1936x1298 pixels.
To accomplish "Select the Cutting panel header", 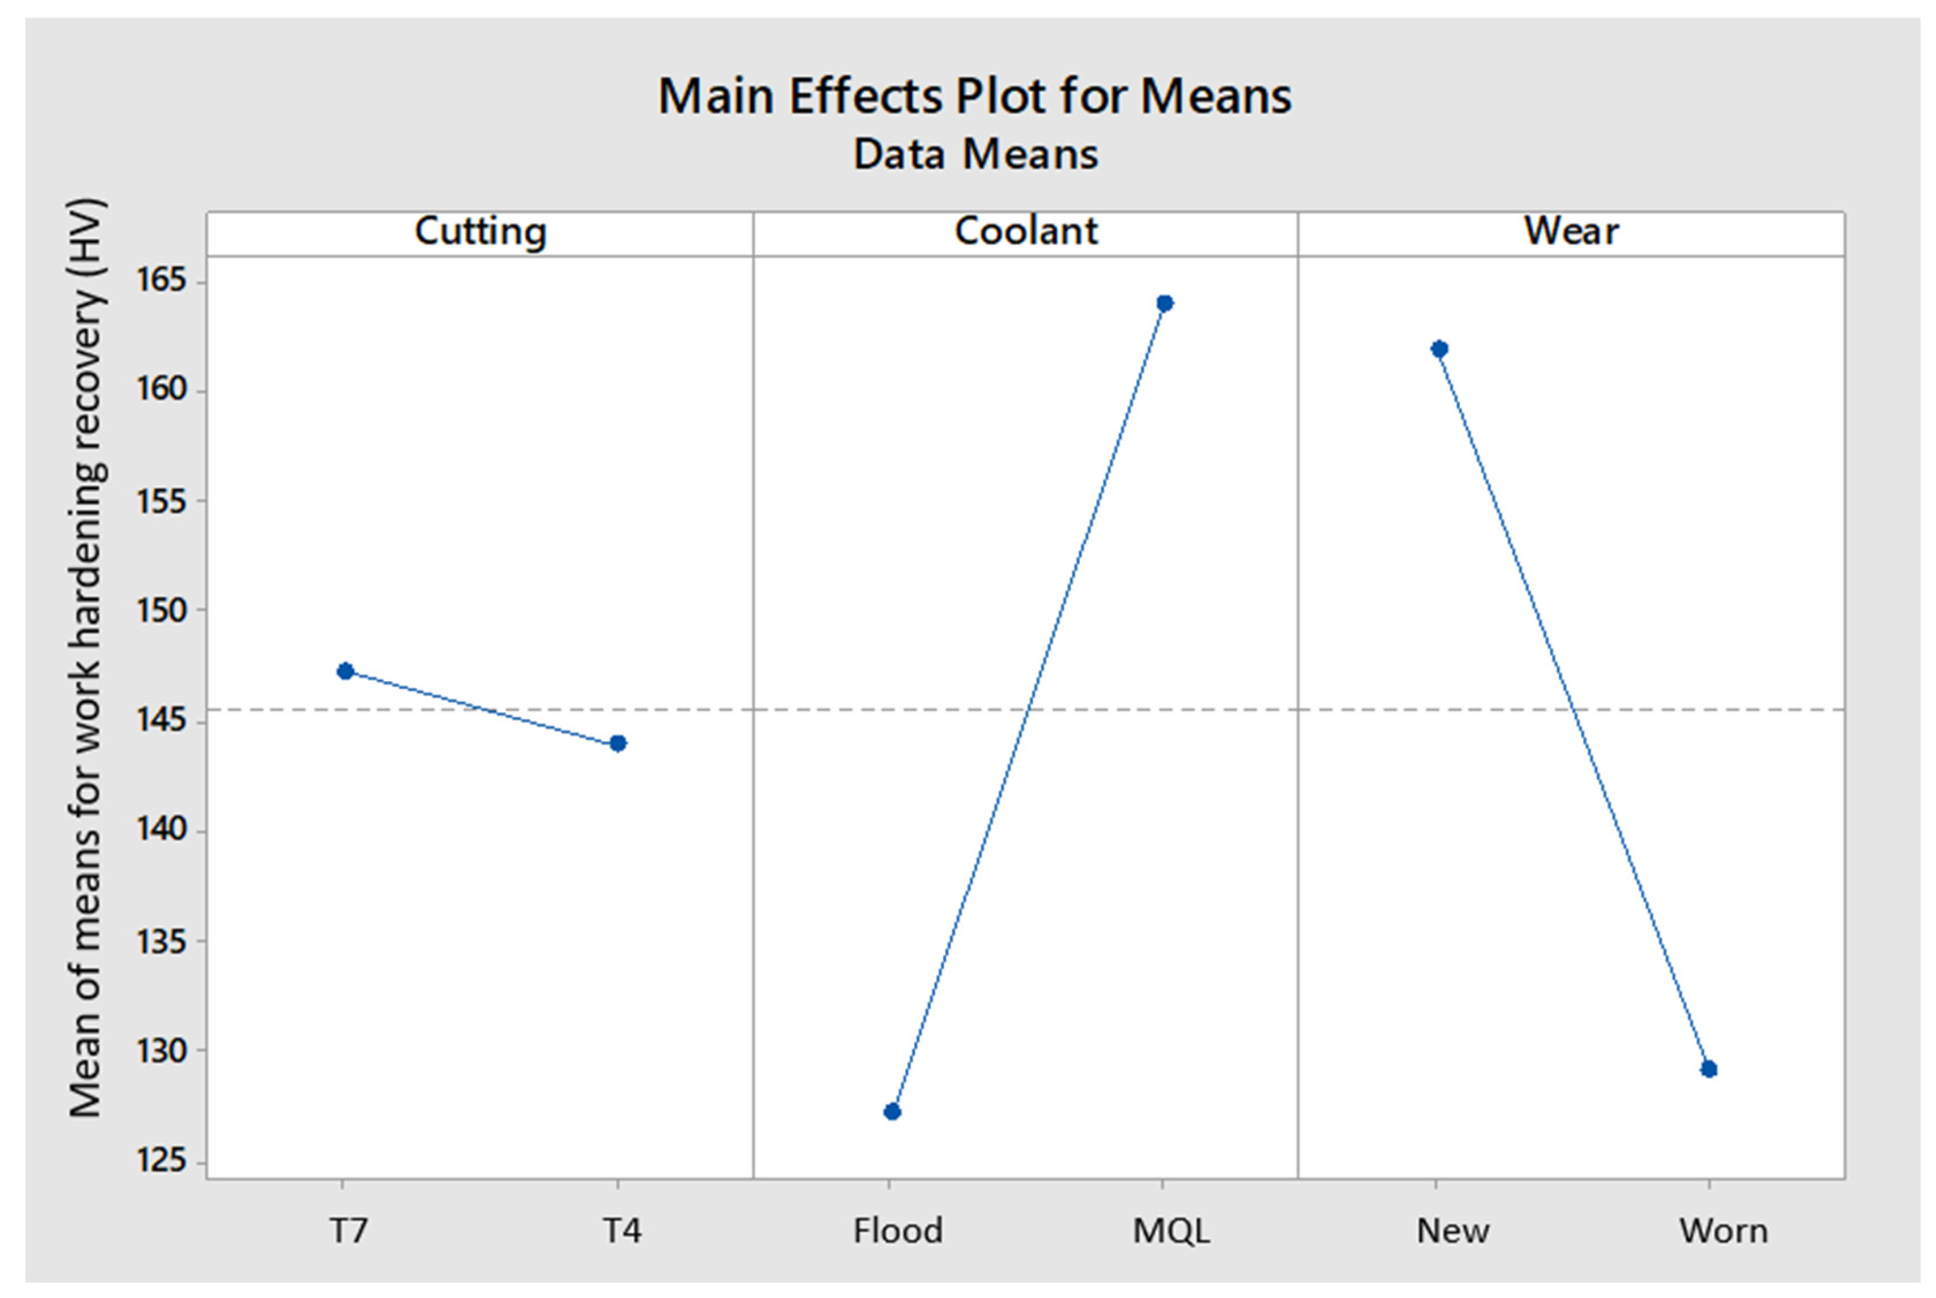I will 480,232.
